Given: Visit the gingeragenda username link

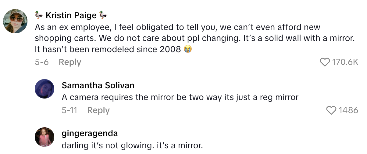Looking at the screenshot, I should coord(90,133).
